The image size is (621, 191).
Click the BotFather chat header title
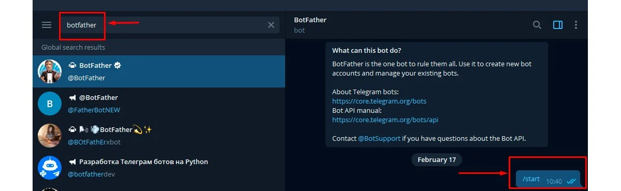(310, 20)
